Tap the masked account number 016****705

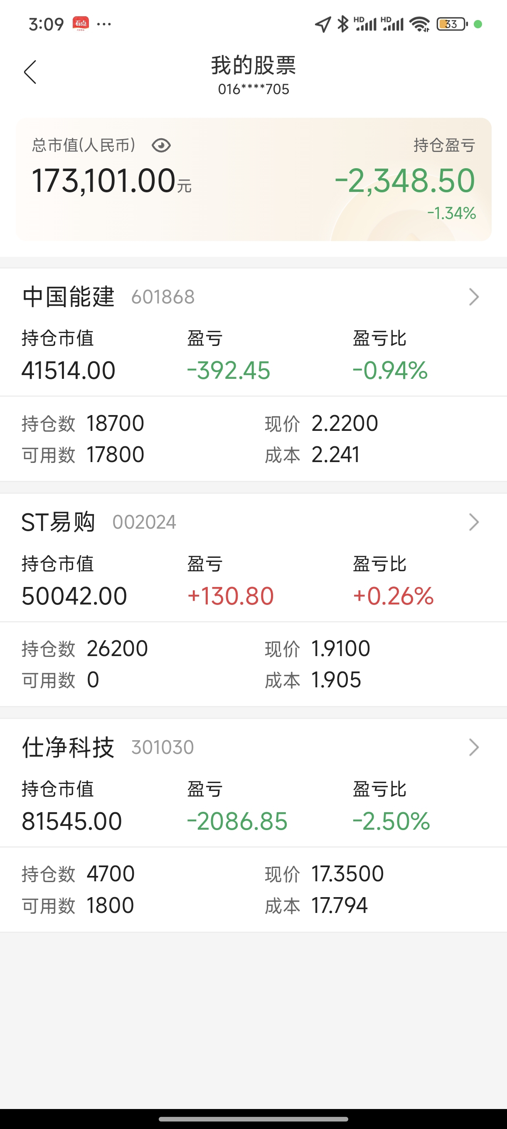tap(253, 90)
